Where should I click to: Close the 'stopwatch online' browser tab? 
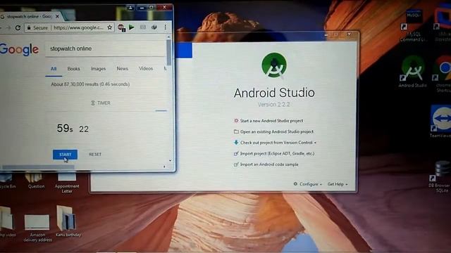pyautogui.click(x=57, y=16)
